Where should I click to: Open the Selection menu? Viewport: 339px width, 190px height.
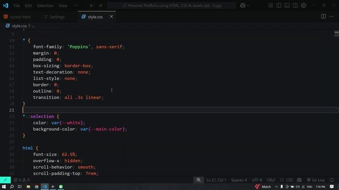click(x=45, y=6)
